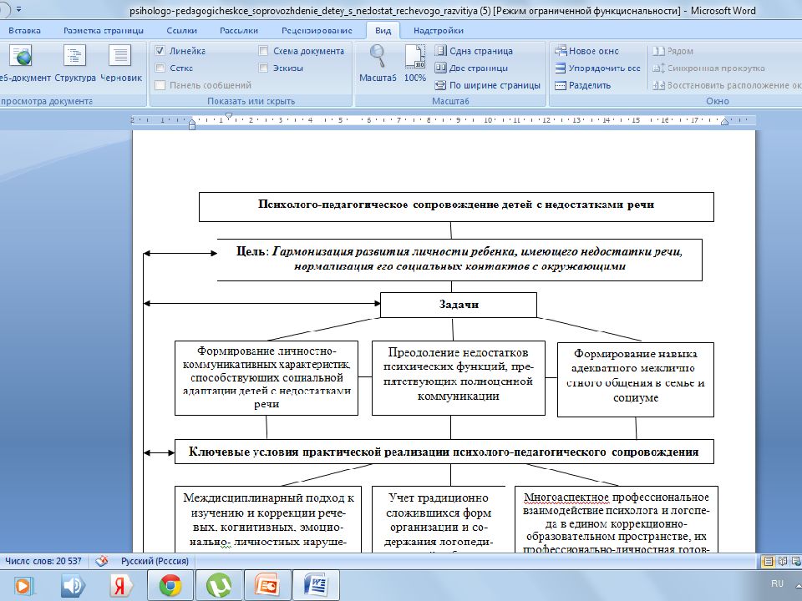
Task: Click the Формирование навыка адекватного box
Action: [x=635, y=380]
